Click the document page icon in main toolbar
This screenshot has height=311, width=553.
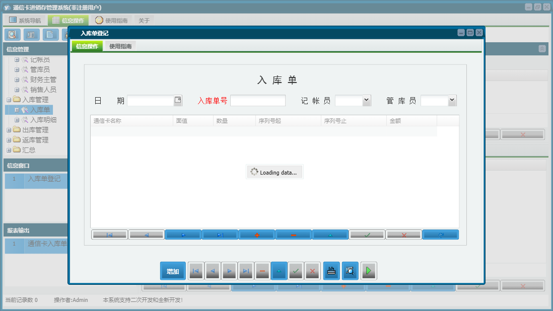coord(50,35)
